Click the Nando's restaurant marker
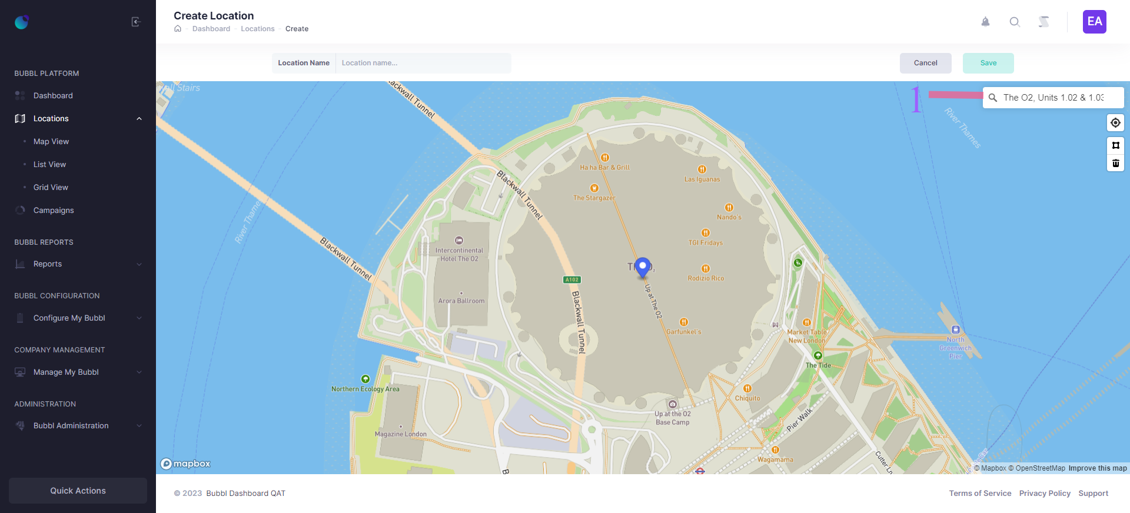 pyautogui.click(x=729, y=207)
